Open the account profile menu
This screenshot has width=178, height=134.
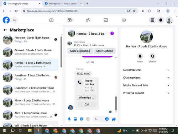[x=169, y=20]
